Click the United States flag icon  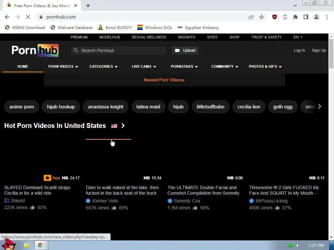coord(114,126)
